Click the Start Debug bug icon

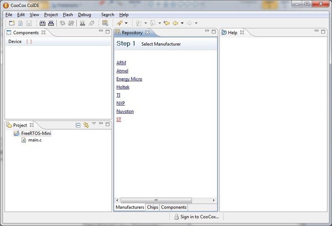pyautogui.click(x=63, y=23)
